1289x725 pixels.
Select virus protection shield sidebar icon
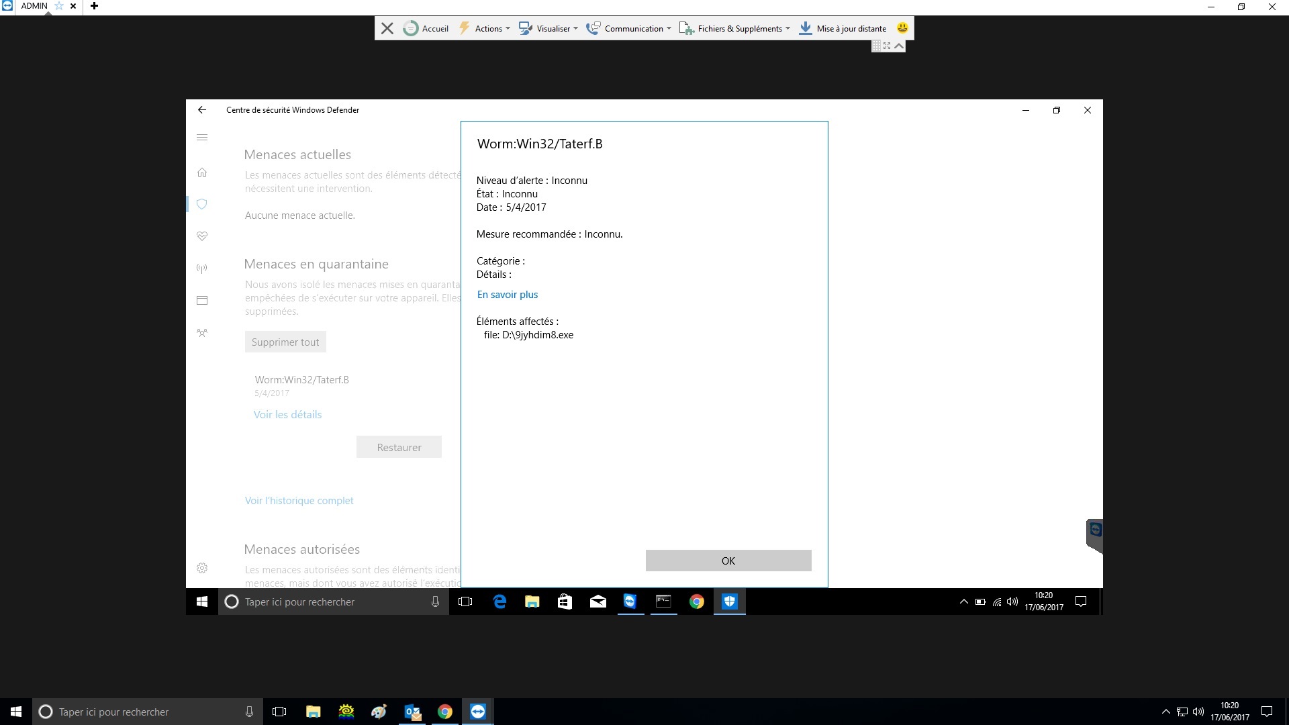coord(202,204)
